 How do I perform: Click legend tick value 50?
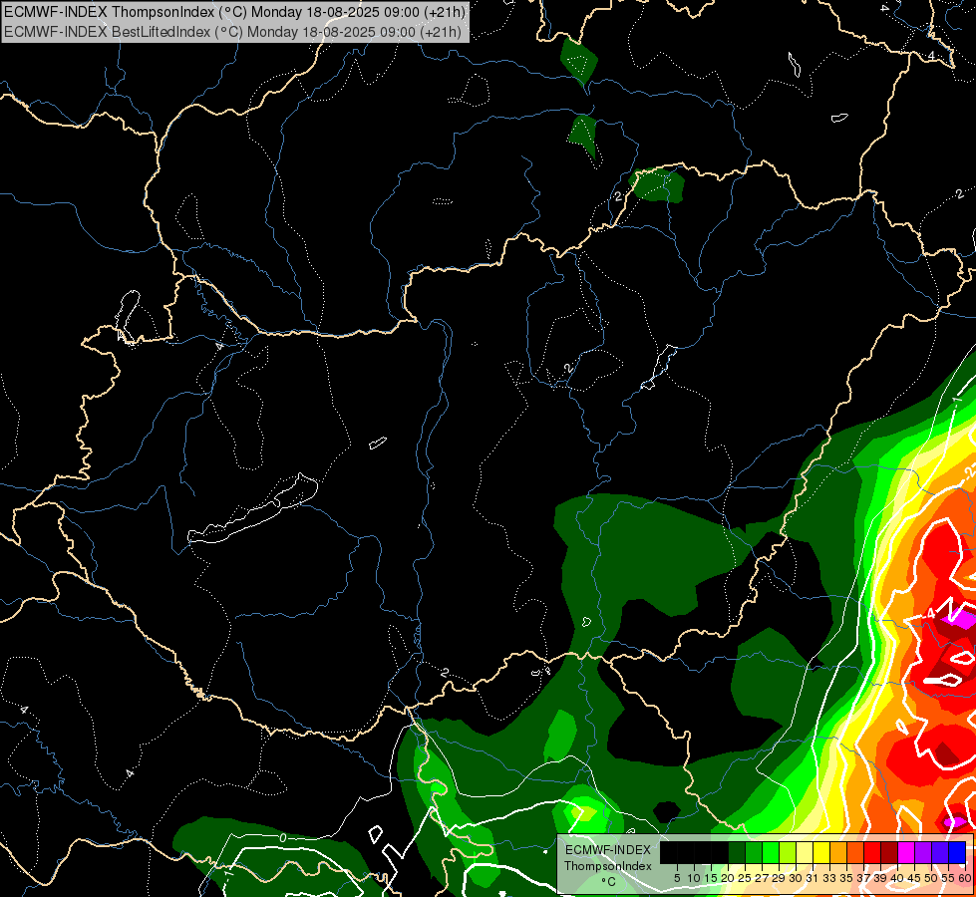coord(931,878)
